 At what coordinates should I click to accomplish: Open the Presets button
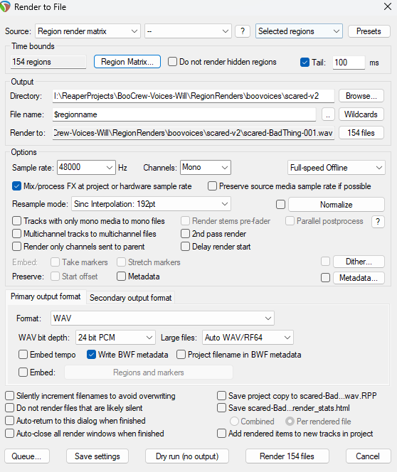[x=369, y=31]
